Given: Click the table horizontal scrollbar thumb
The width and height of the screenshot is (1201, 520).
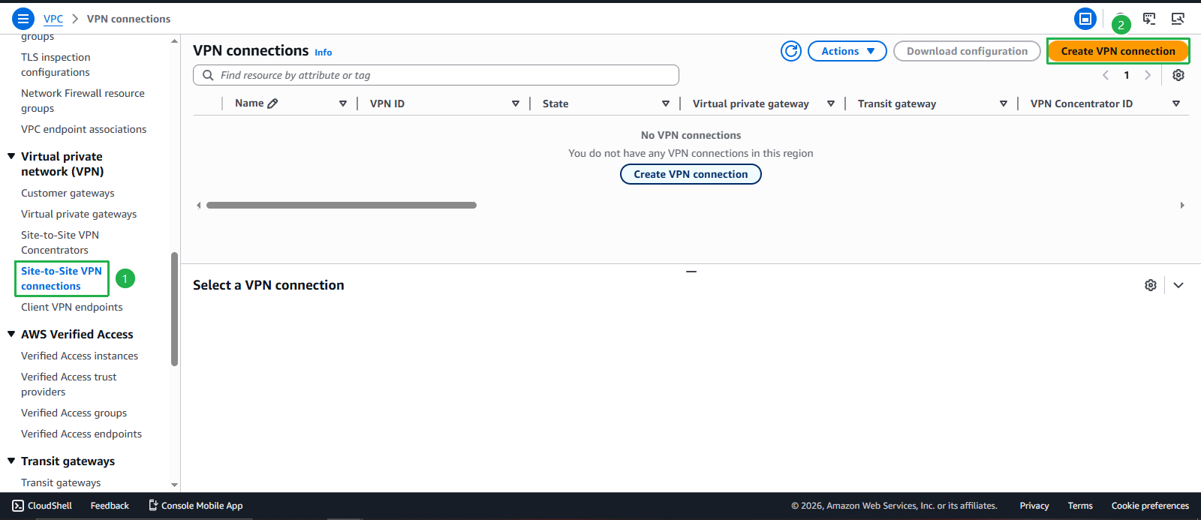Looking at the screenshot, I should tap(342, 205).
